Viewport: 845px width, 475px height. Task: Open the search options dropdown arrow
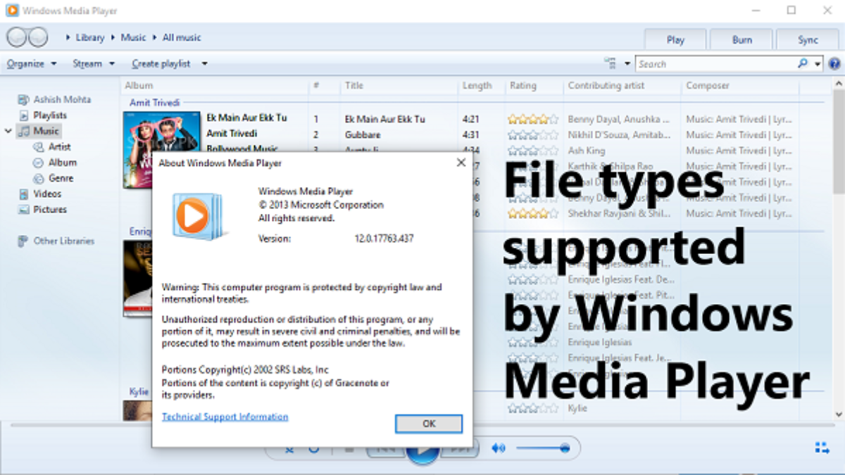(818, 63)
